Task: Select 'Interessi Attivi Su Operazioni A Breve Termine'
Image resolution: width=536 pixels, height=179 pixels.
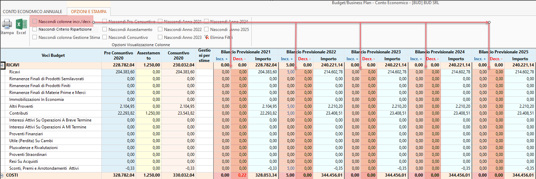Action: click(x=50, y=120)
